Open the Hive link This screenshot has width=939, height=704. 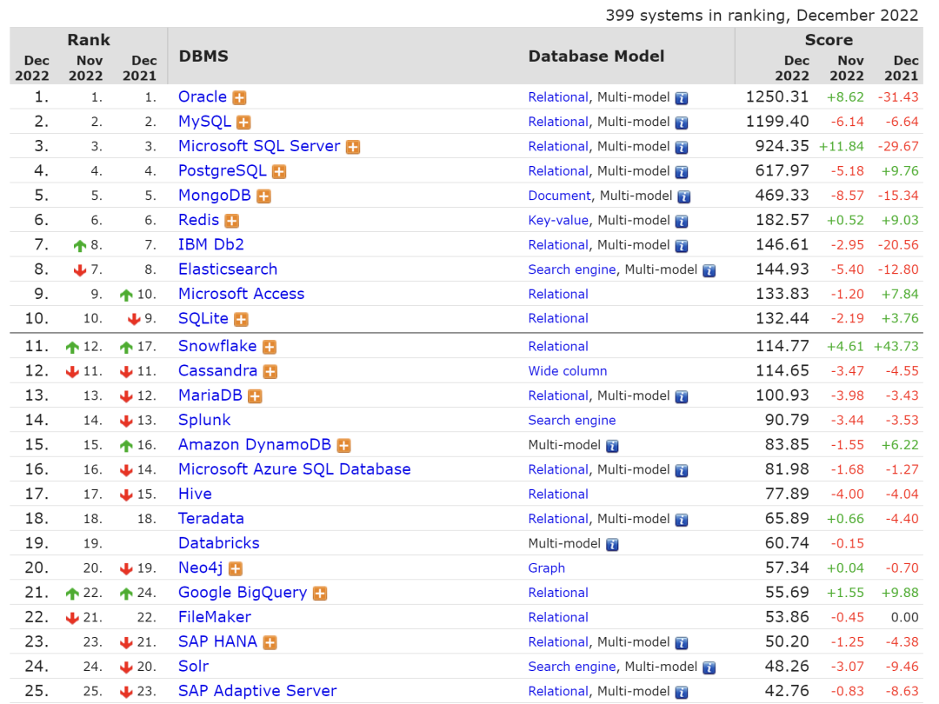click(195, 494)
